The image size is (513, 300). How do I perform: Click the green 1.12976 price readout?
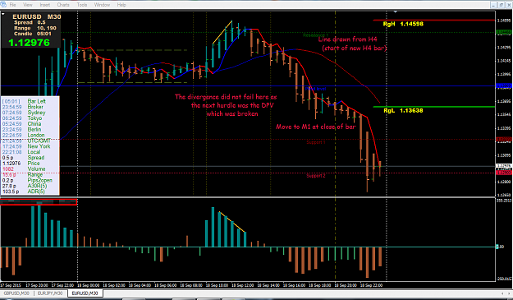[x=29, y=43]
